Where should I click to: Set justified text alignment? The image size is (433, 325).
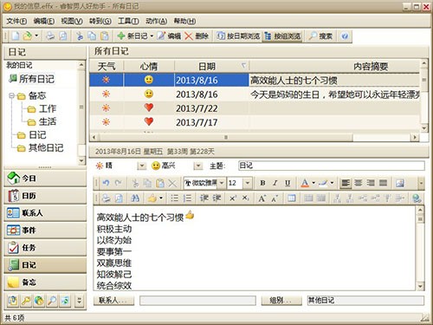(383, 183)
